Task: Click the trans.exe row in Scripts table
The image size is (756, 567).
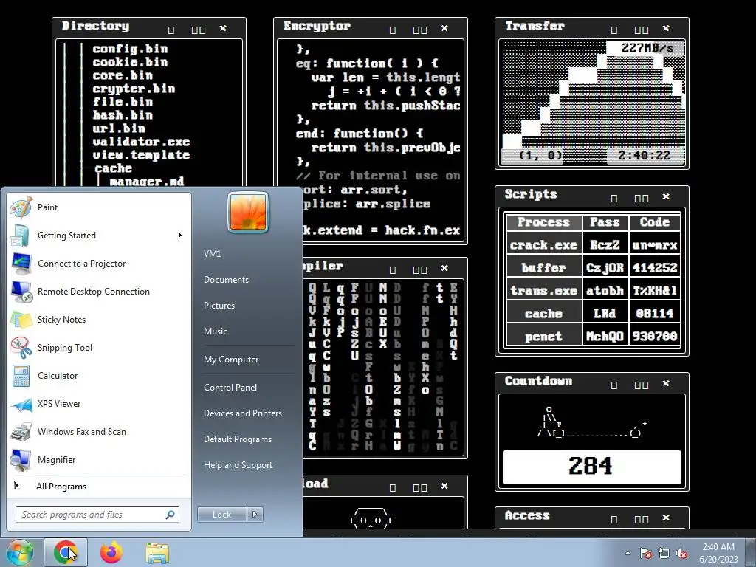Action: tap(593, 291)
